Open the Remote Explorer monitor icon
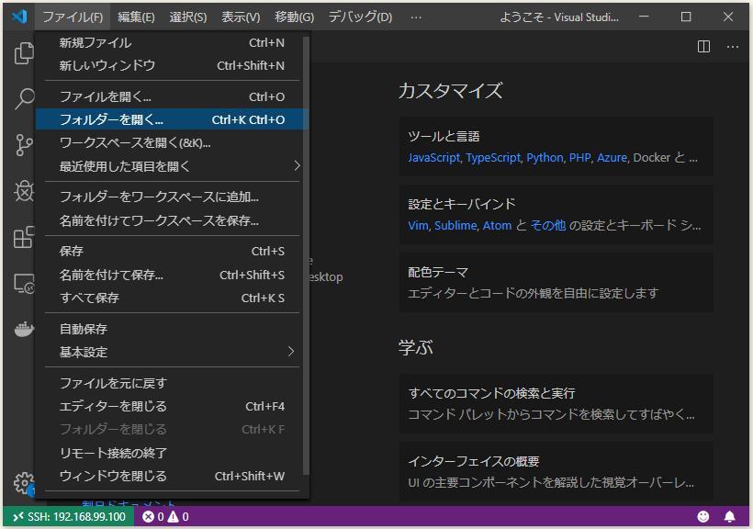This screenshot has width=753, height=529. click(23, 283)
